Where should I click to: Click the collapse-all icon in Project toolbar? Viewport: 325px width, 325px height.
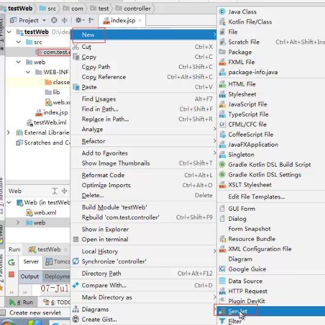point(64,20)
